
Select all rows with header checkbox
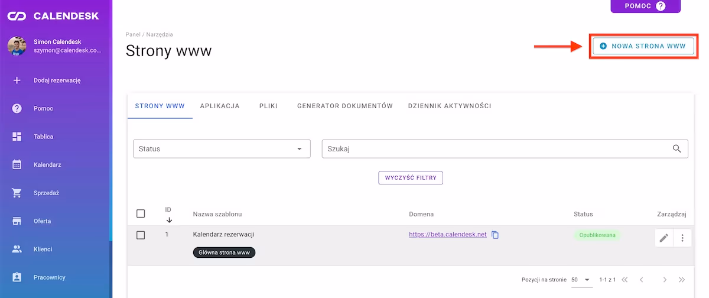pyautogui.click(x=141, y=213)
